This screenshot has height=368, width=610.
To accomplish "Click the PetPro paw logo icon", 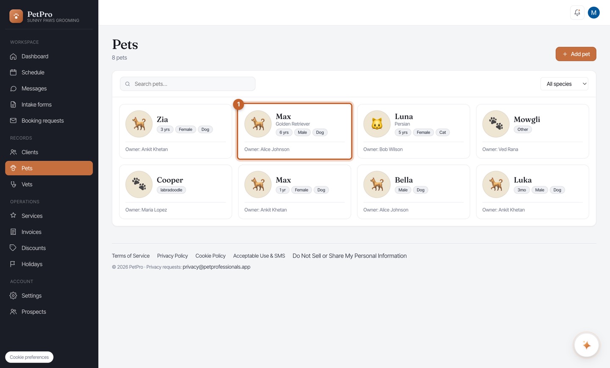I will pos(16,16).
